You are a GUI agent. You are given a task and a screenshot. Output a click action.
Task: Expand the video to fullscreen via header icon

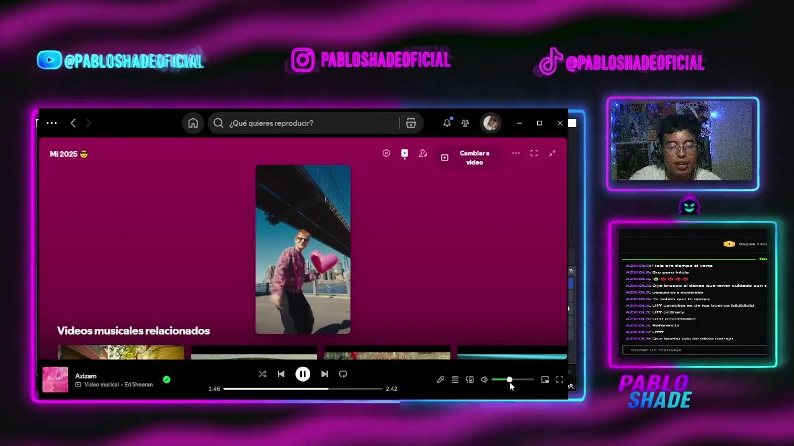[x=534, y=153]
